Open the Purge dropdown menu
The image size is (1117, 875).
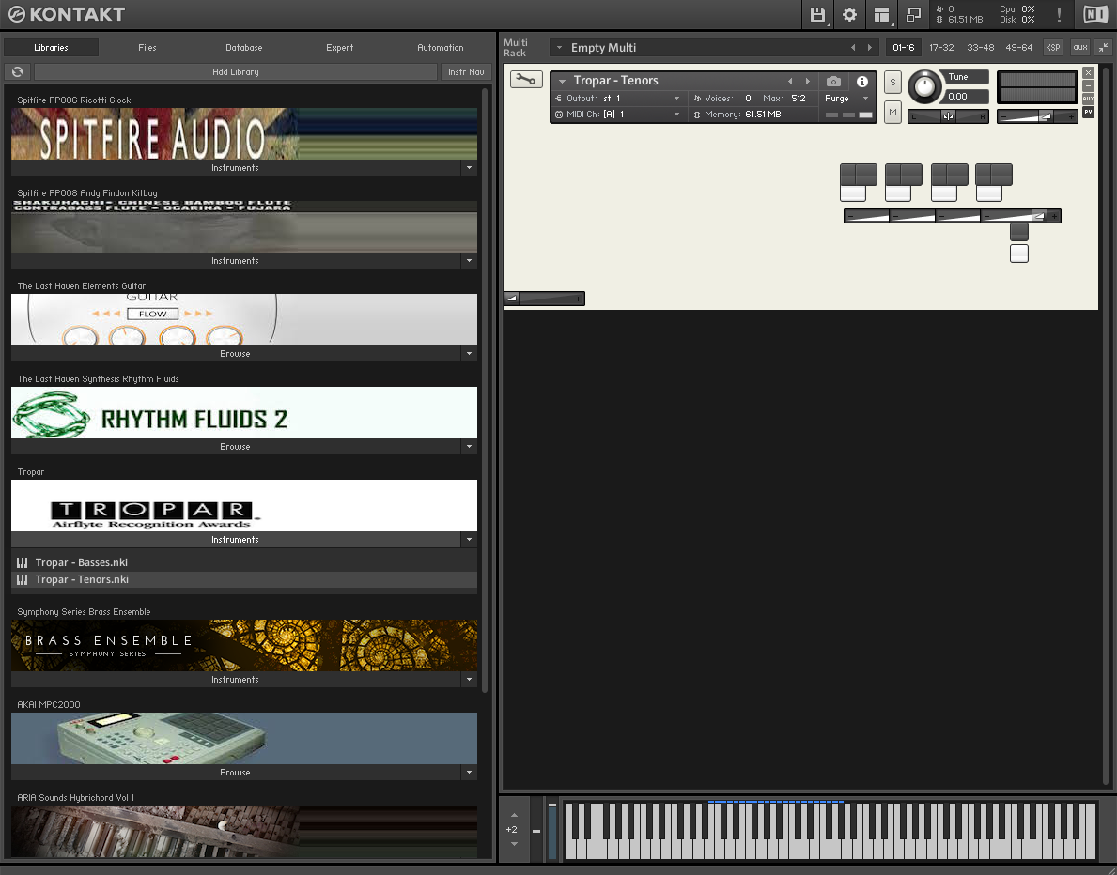click(x=865, y=99)
